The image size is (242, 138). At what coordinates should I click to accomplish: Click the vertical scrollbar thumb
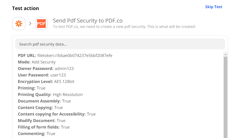click(x=225, y=97)
